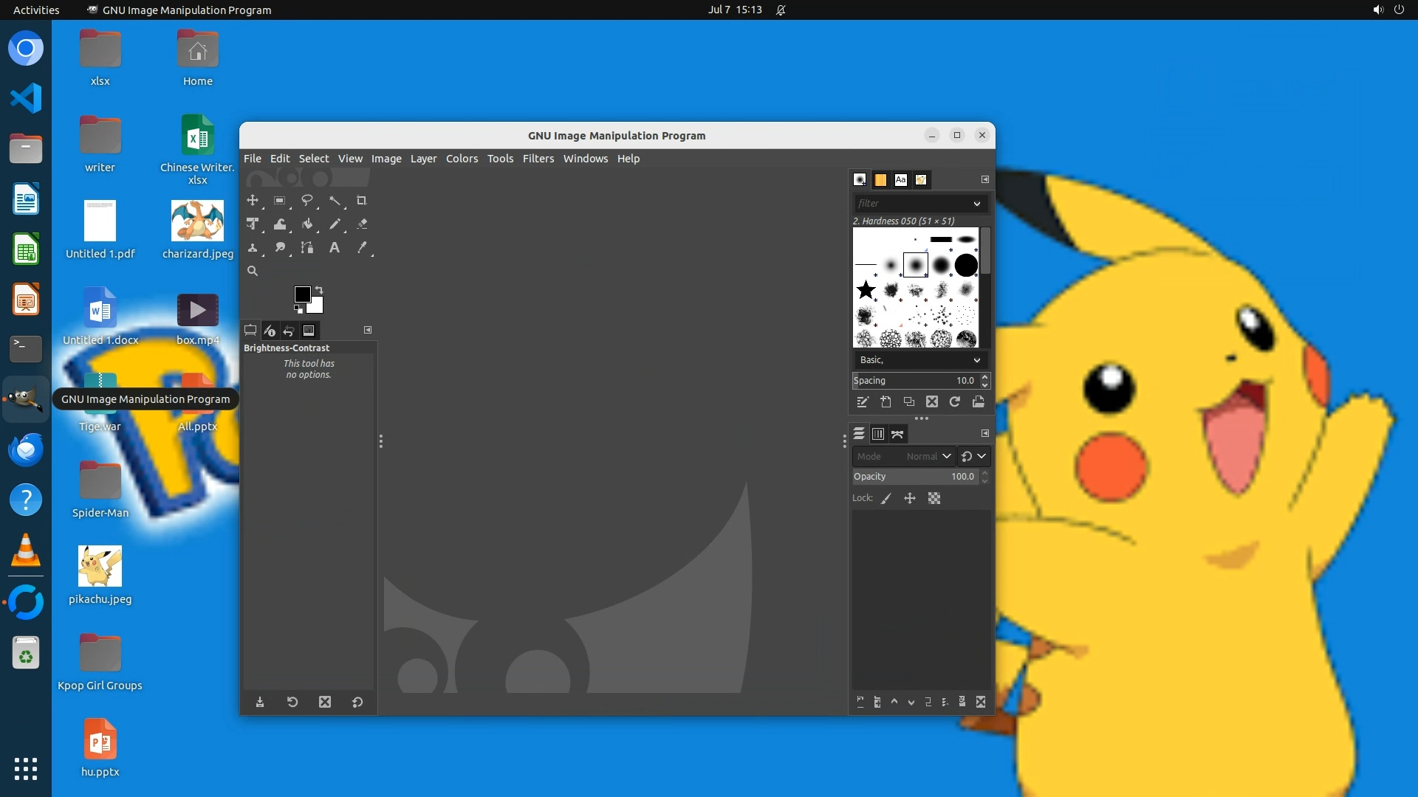Select the black star brush thumbnail
This screenshot has height=797, width=1418.
(866, 290)
